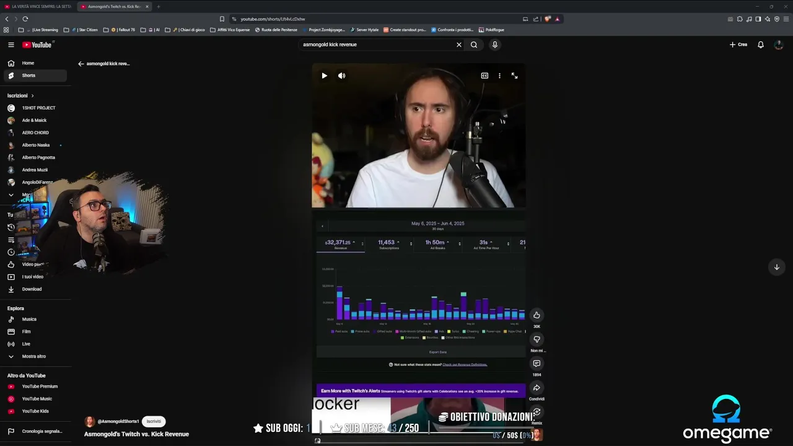The height and width of the screenshot is (446, 793).
Task: Open the Remix option
Action: [537, 412]
